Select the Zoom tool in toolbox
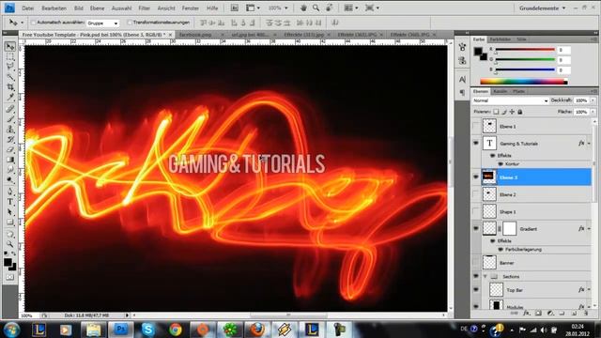601x338 pixels. (x=10, y=244)
